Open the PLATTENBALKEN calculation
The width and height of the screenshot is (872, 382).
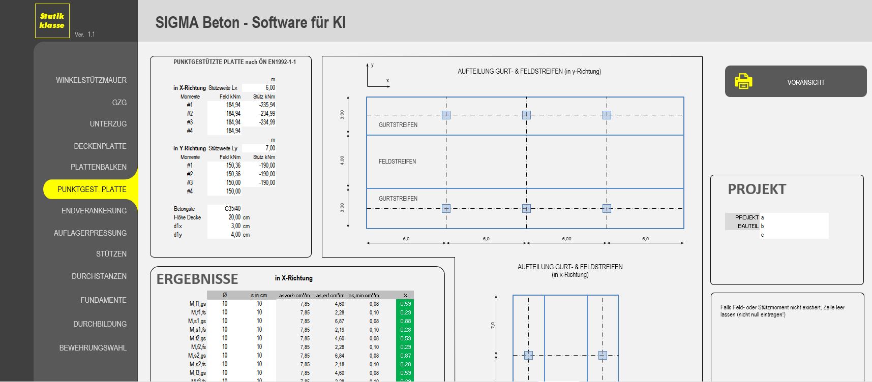(x=98, y=167)
